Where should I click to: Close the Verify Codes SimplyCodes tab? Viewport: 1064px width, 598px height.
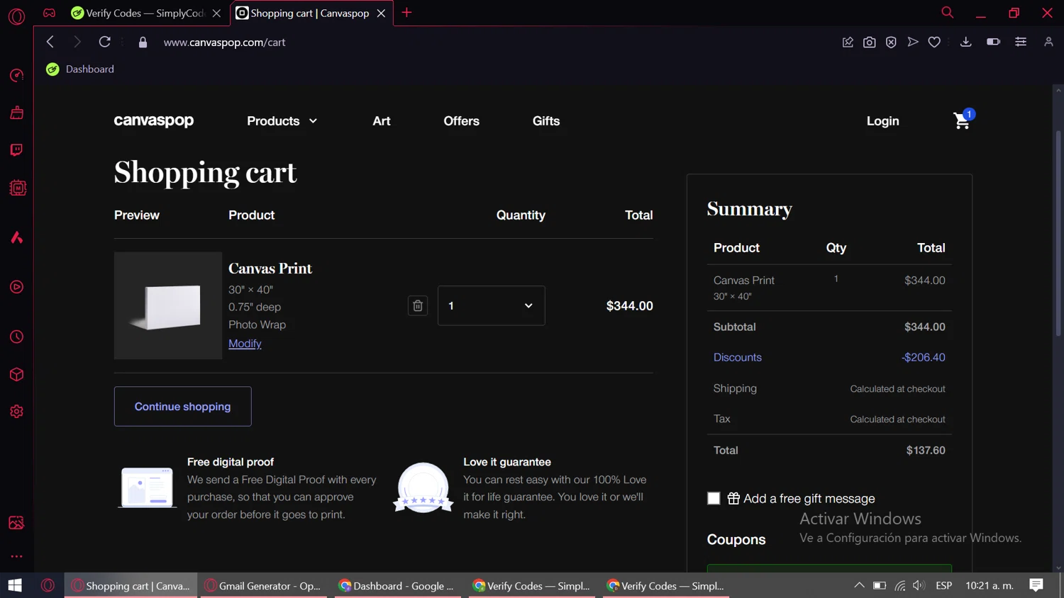(x=216, y=13)
